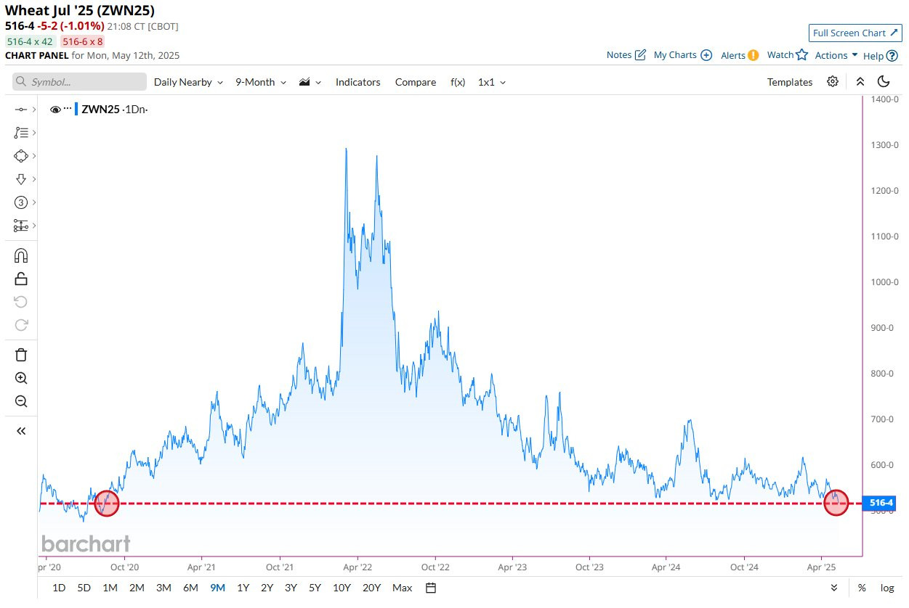Open the Fibonacci tools group
The image size is (909, 608).
click(x=21, y=133)
